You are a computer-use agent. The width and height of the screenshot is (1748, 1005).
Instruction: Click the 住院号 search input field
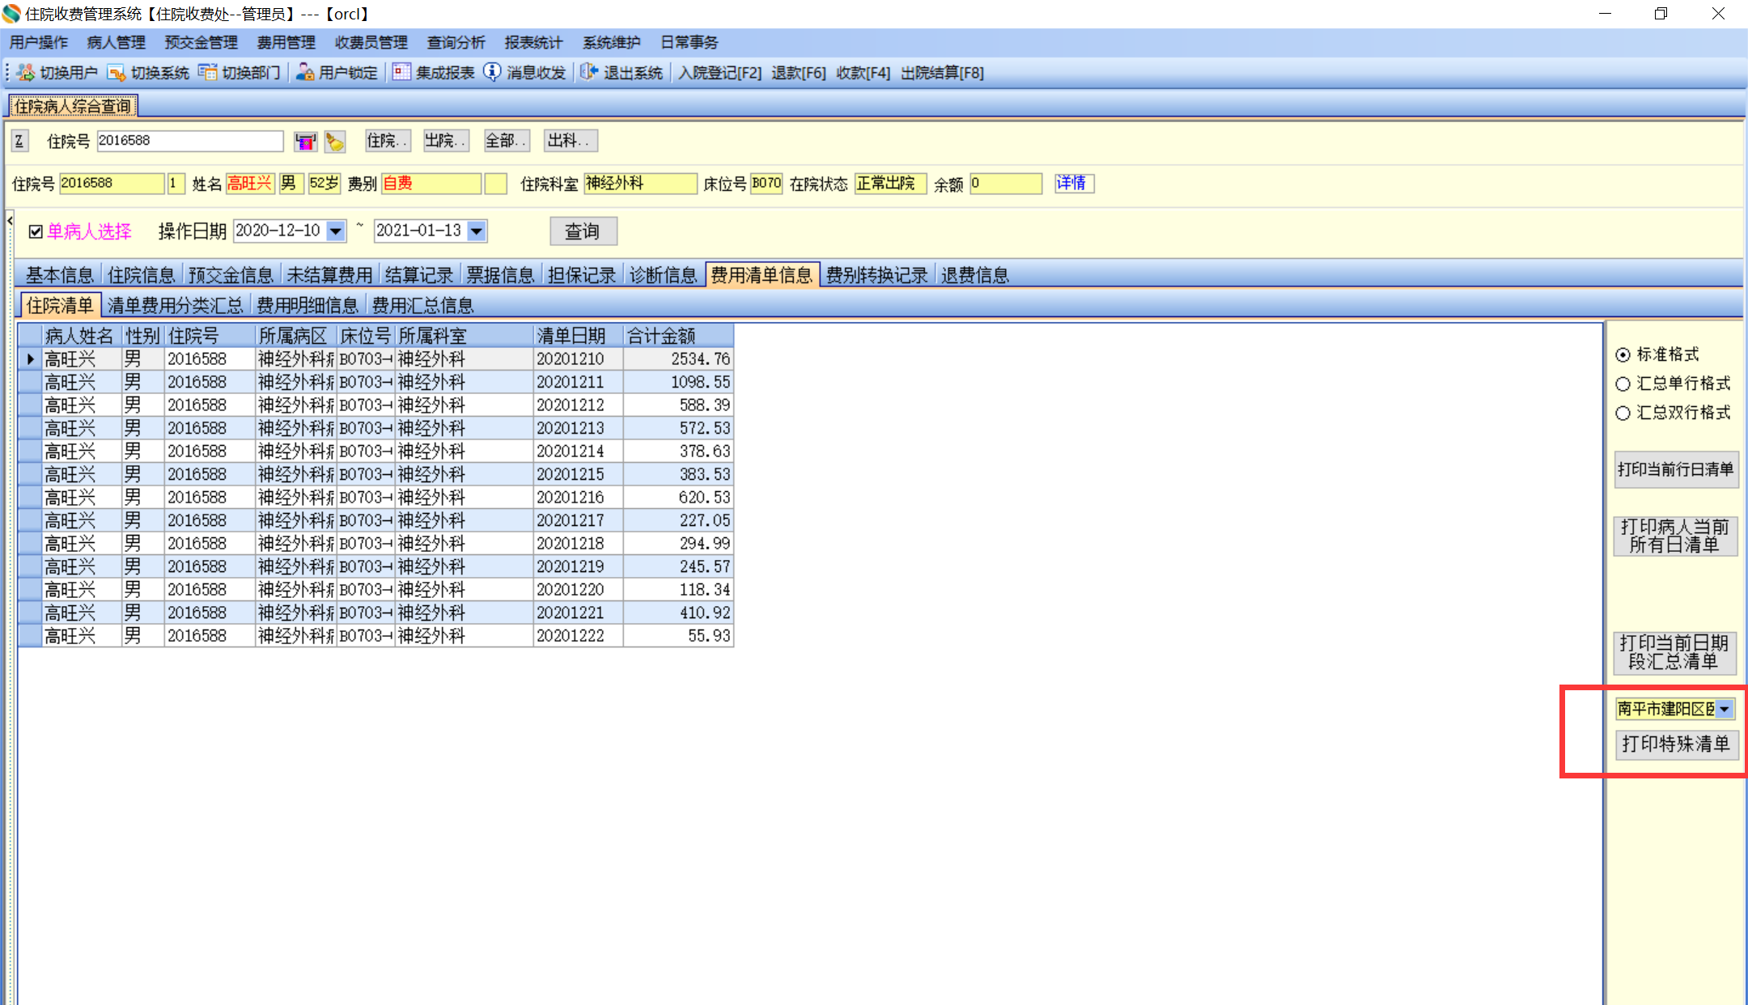tap(189, 141)
